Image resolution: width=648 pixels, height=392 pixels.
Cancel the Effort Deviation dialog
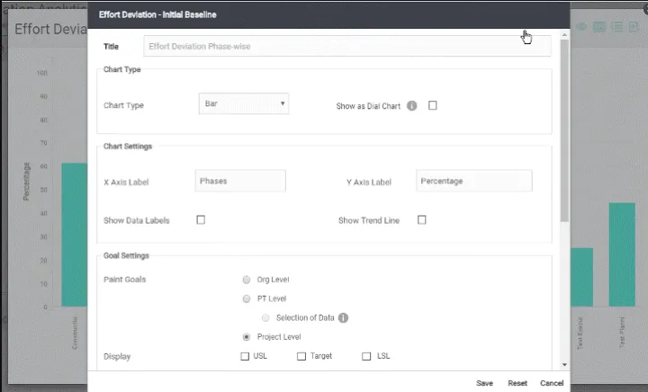pyautogui.click(x=552, y=383)
